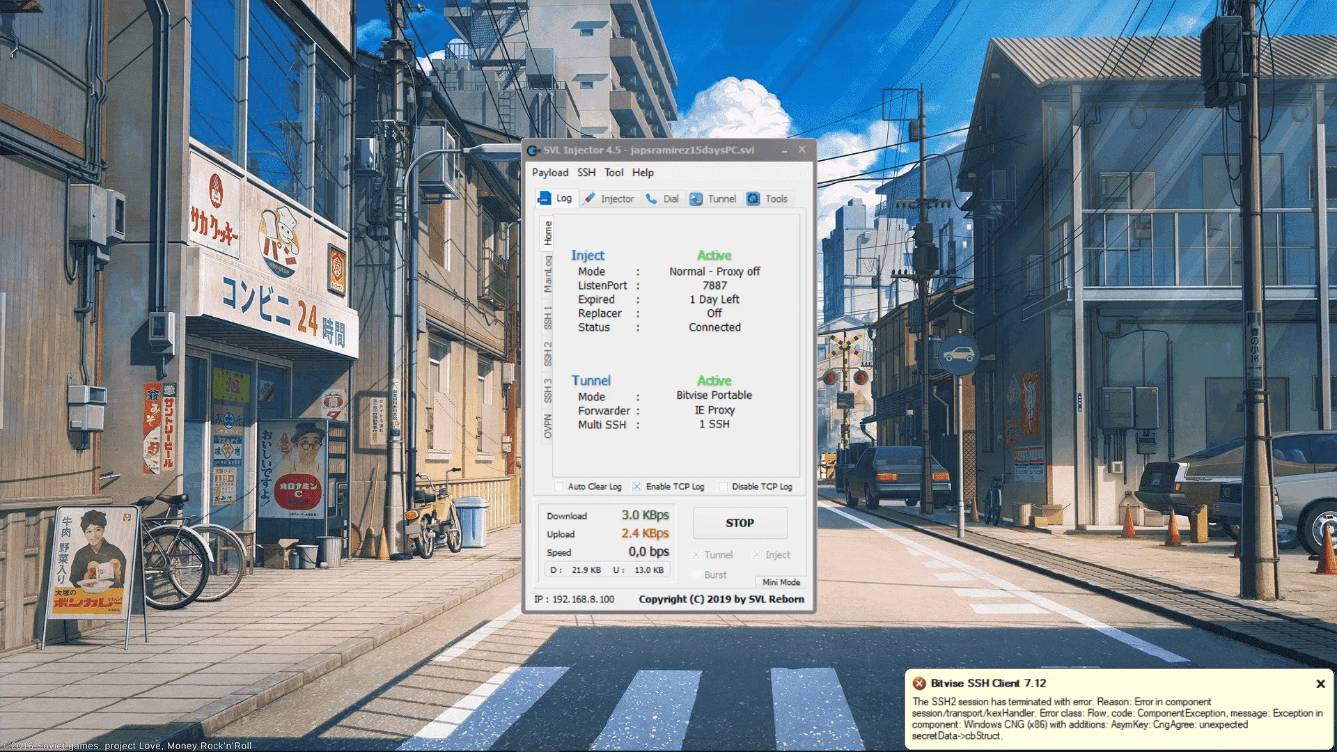Open the Tool menu

tap(613, 173)
